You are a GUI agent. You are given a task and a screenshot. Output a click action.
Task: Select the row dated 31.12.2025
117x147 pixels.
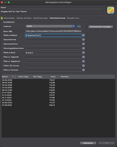[x=58, y=95]
